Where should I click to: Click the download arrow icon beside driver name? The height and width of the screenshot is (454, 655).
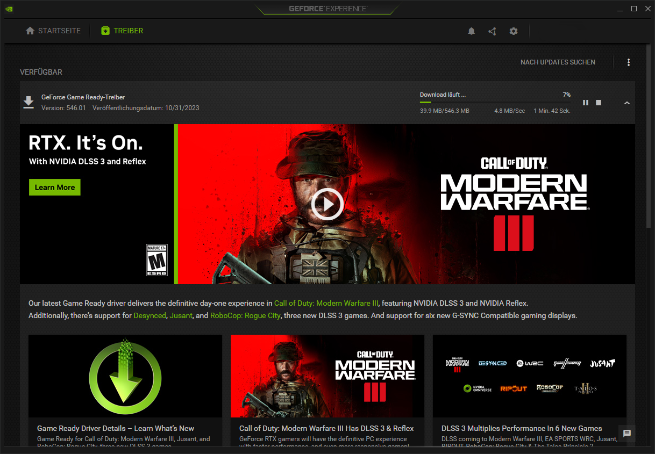coord(29,102)
